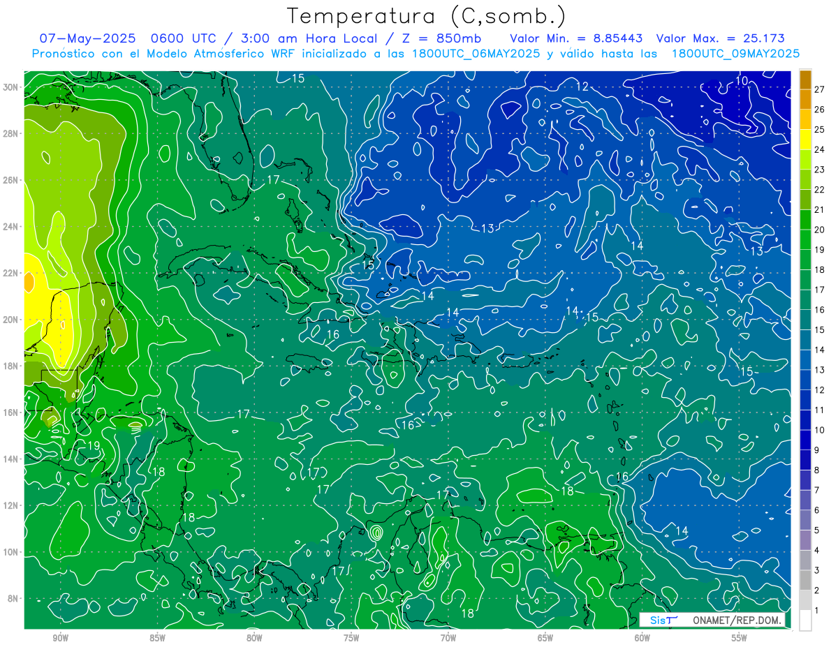Click the '10' contour label on the map
The width and height of the screenshot is (838, 647).
tap(742, 81)
